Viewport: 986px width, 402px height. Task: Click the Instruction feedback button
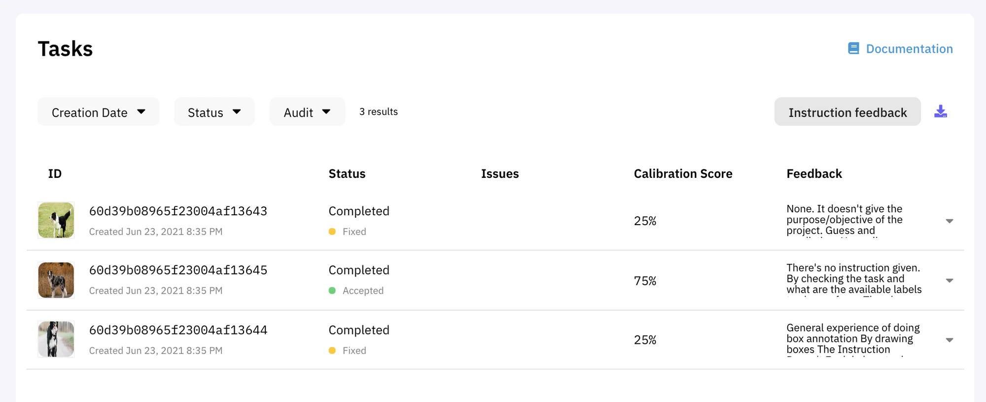[x=847, y=112]
